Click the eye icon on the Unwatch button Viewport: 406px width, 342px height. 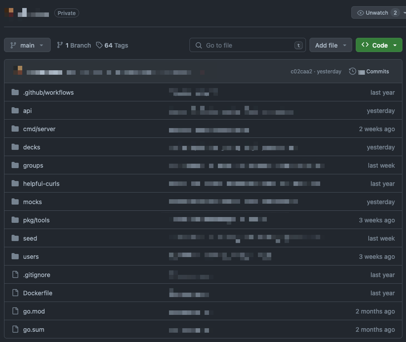[360, 12]
